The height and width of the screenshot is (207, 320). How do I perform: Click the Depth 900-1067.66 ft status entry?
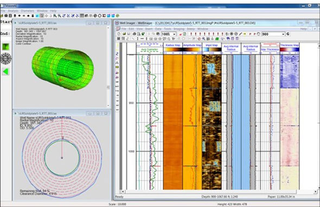[x=220, y=197]
